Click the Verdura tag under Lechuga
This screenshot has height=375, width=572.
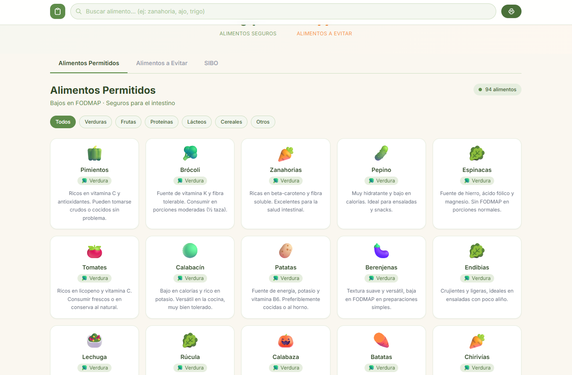click(x=95, y=368)
